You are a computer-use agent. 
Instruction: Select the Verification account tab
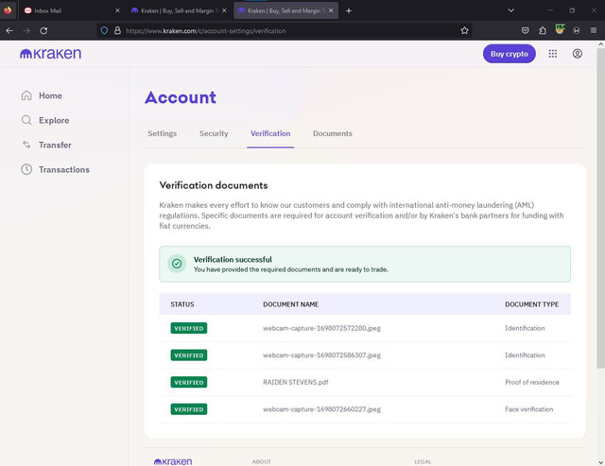pyautogui.click(x=270, y=133)
